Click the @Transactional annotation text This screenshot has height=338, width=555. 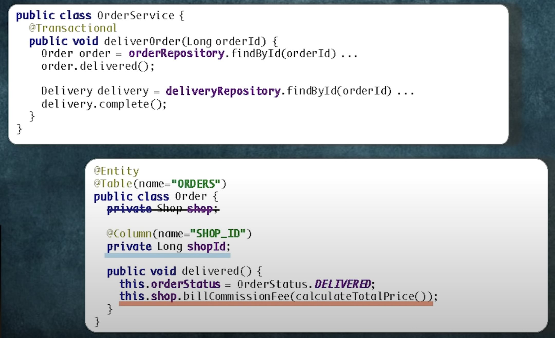pos(73,28)
